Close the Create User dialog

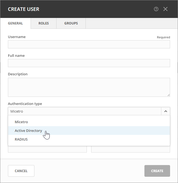165,9
